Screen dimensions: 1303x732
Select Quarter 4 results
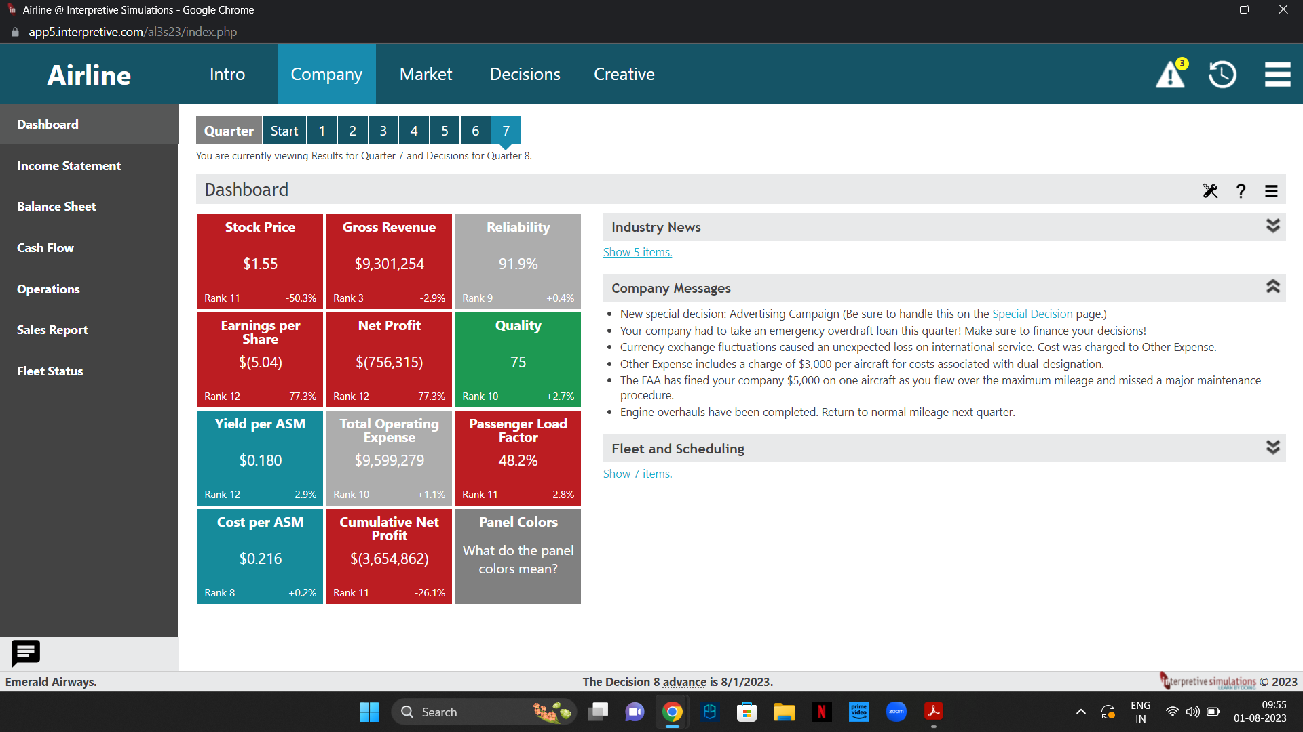[x=413, y=129]
